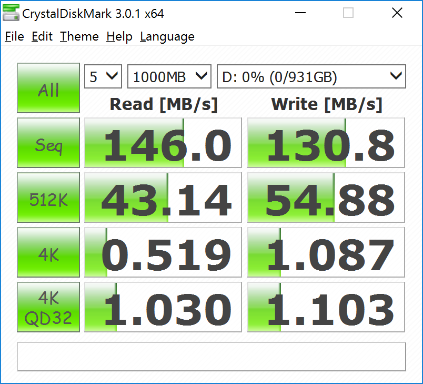Start the 512K benchmark test
Screen dimensions: 423x384
[48, 198]
